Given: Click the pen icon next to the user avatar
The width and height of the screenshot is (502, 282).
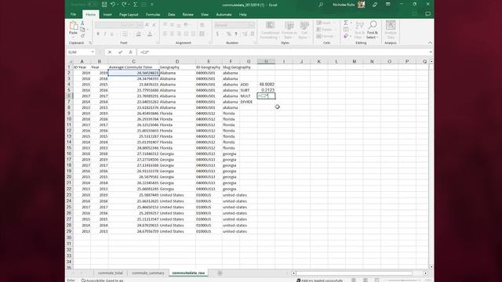Looking at the screenshot, I should [375, 5].
